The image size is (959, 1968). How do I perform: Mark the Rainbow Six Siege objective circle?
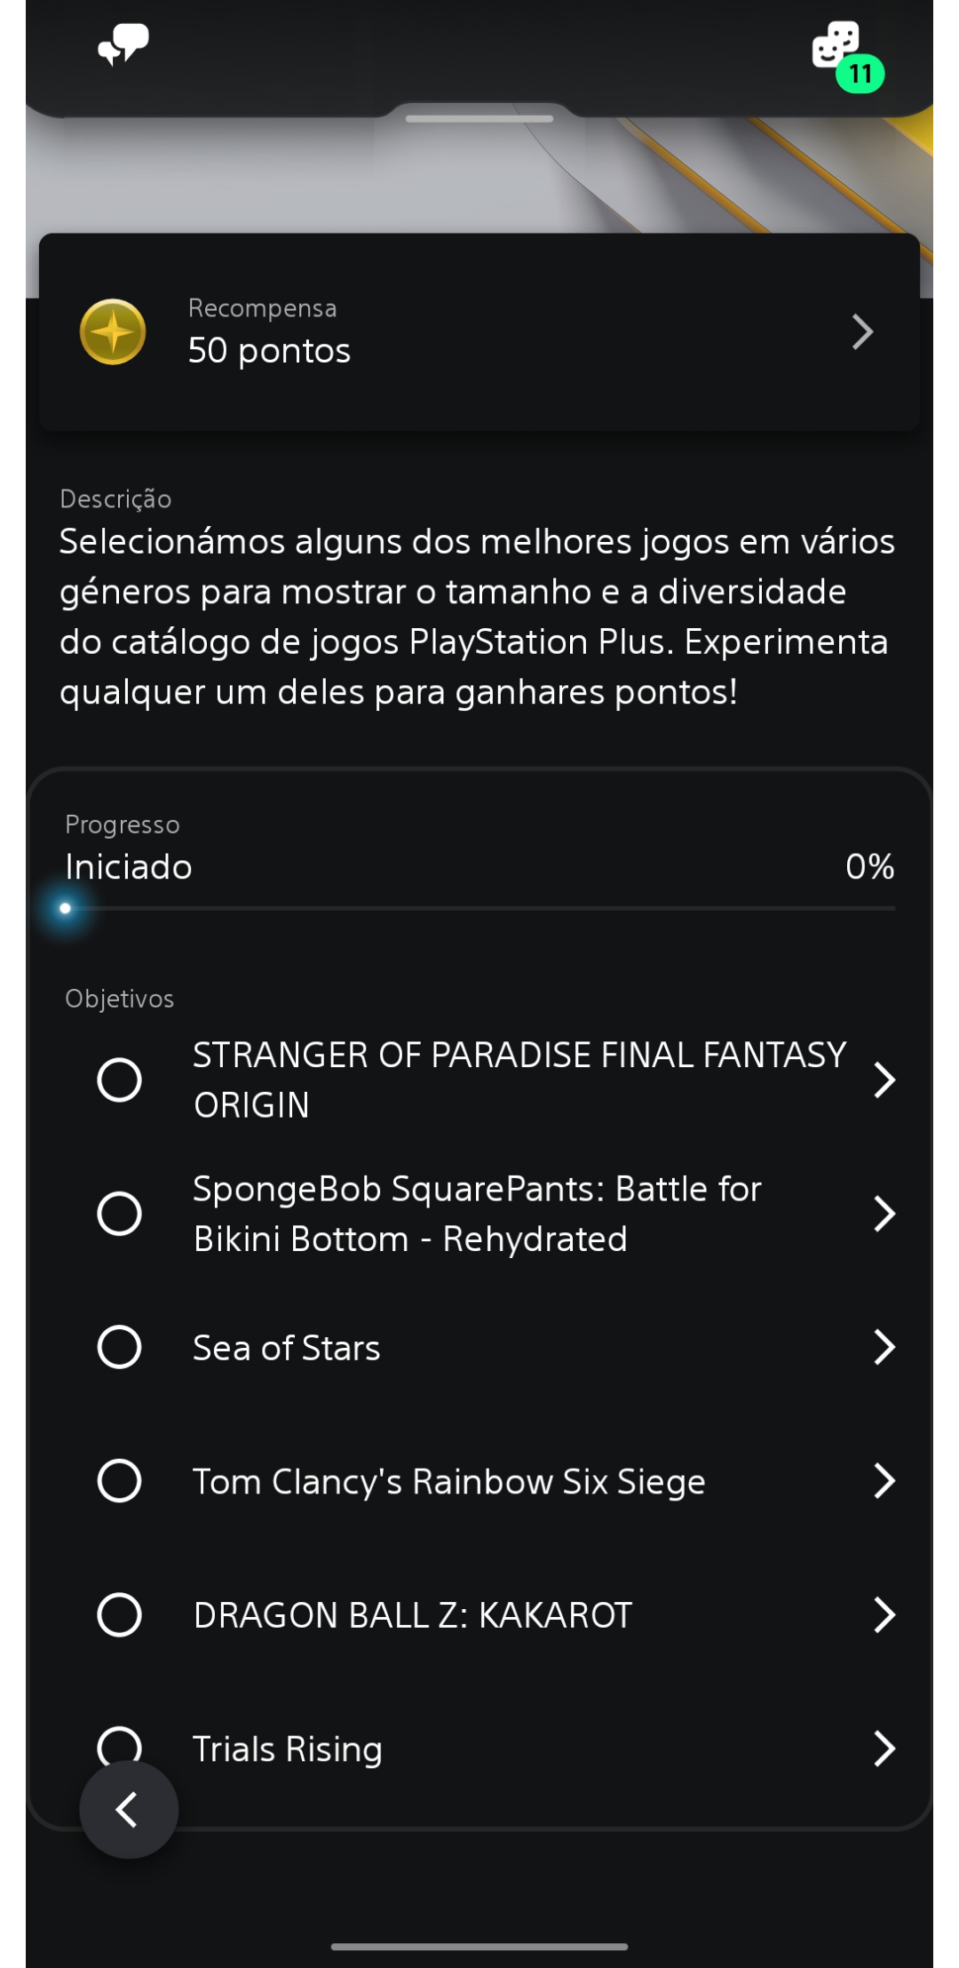tap(119, 1481)
